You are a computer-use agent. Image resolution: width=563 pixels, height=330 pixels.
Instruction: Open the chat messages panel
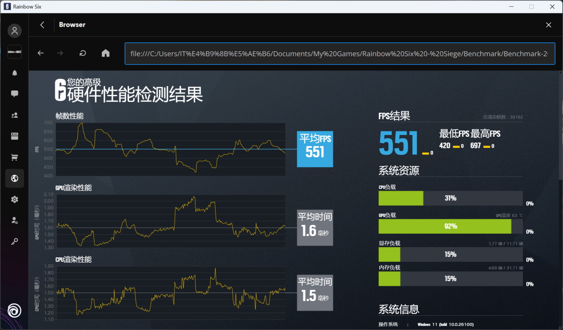click(x=14, y=94)
